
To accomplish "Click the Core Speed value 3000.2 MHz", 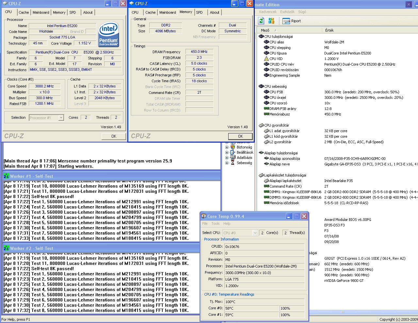I will [44, 86].
